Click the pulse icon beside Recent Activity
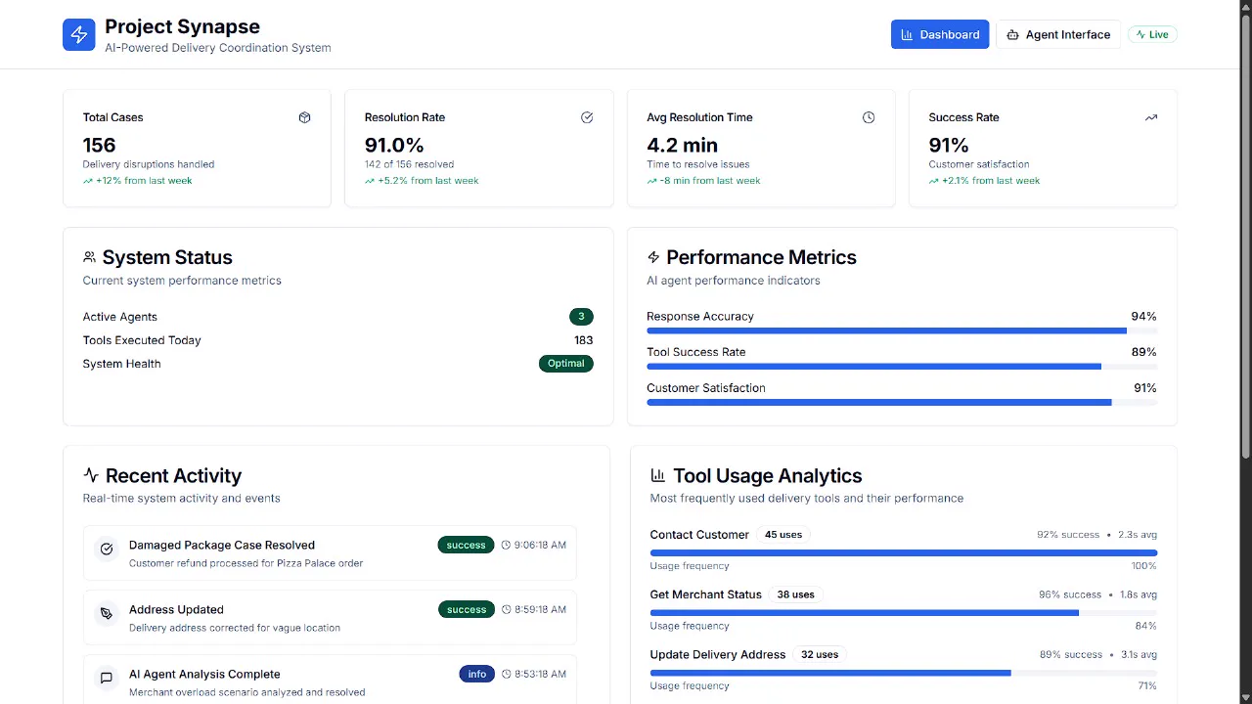The image size is (1252, 704). point(91,475)
